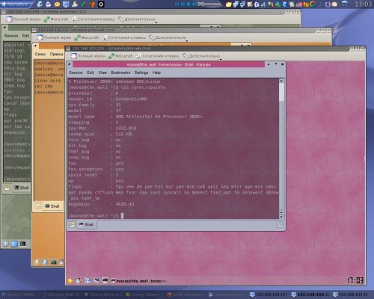
Task: Open the Settings menu in Konsole
Action: click(141, 73)
